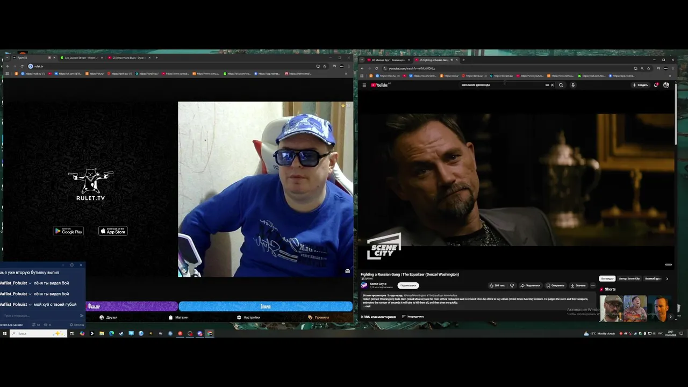The width and height of the screenshot is (688, 387).
Task: Open Премиум in the Rulet.tv bottom menu
Action: click(x=318, y=317)
